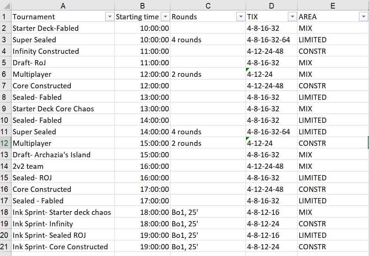Select column D header
Image resolution: width=369 pixels, height=256 pixels.
click(x=272, y=5)
